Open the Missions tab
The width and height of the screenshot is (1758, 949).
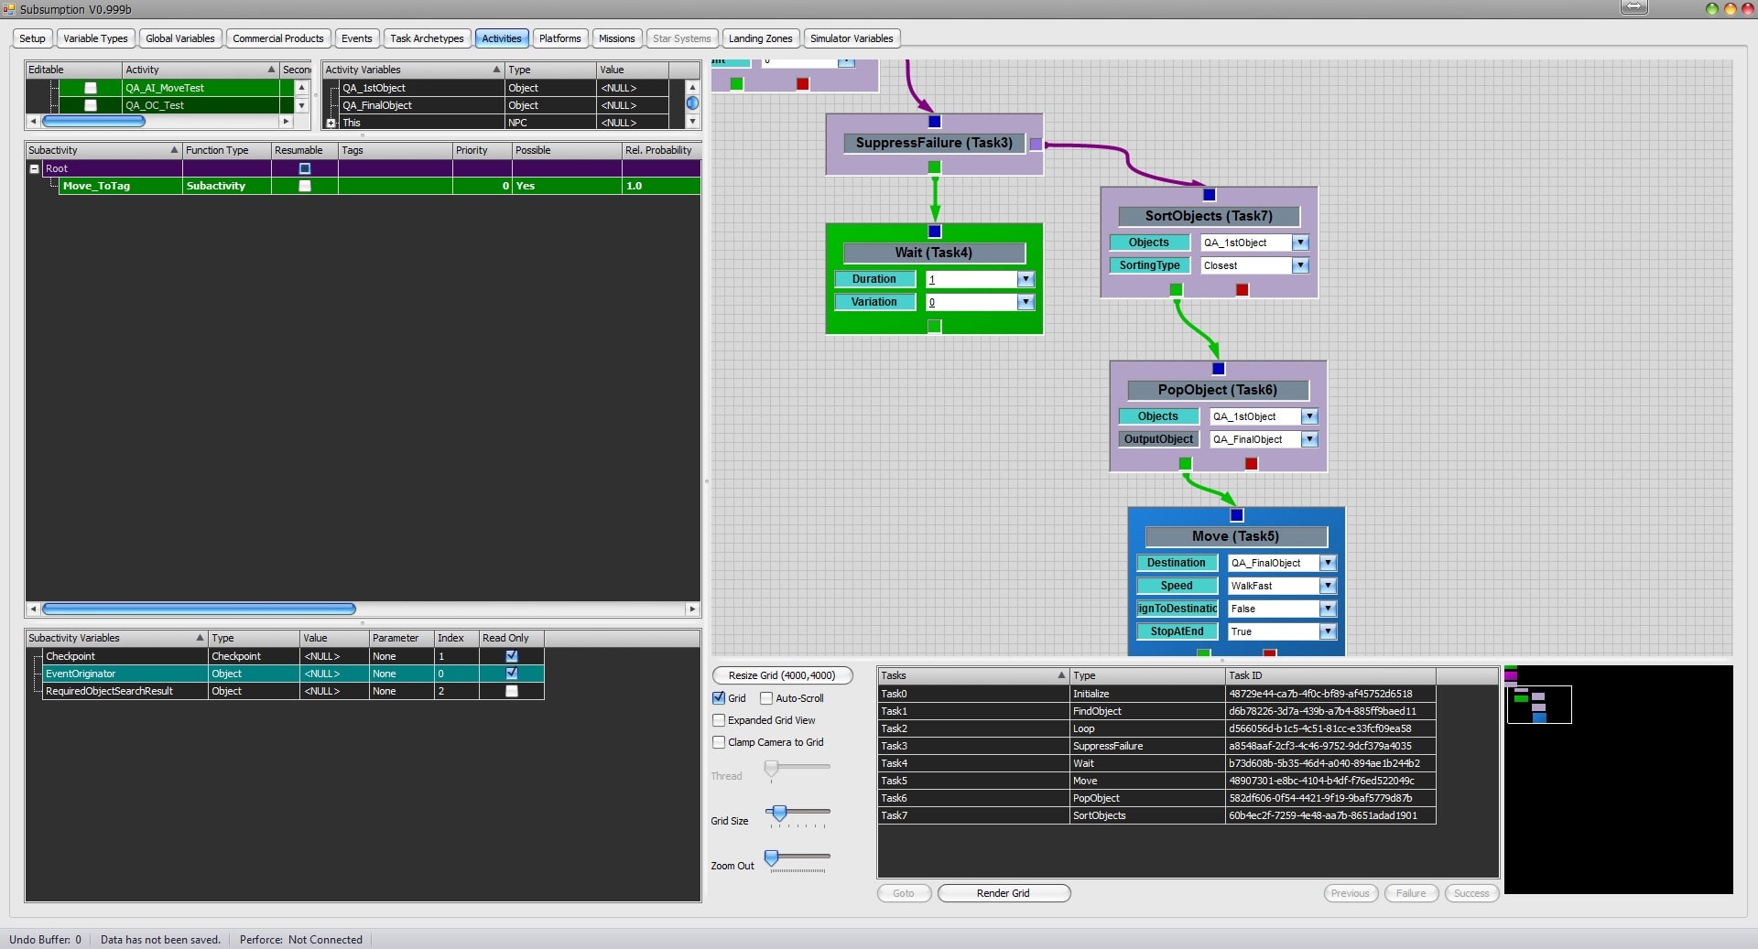point(616,38)
